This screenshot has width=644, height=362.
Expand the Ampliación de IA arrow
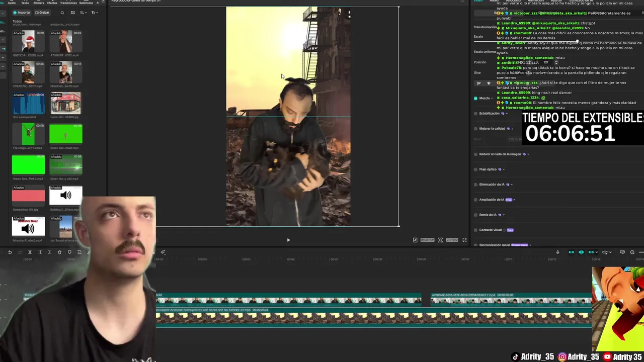point(514,200)
